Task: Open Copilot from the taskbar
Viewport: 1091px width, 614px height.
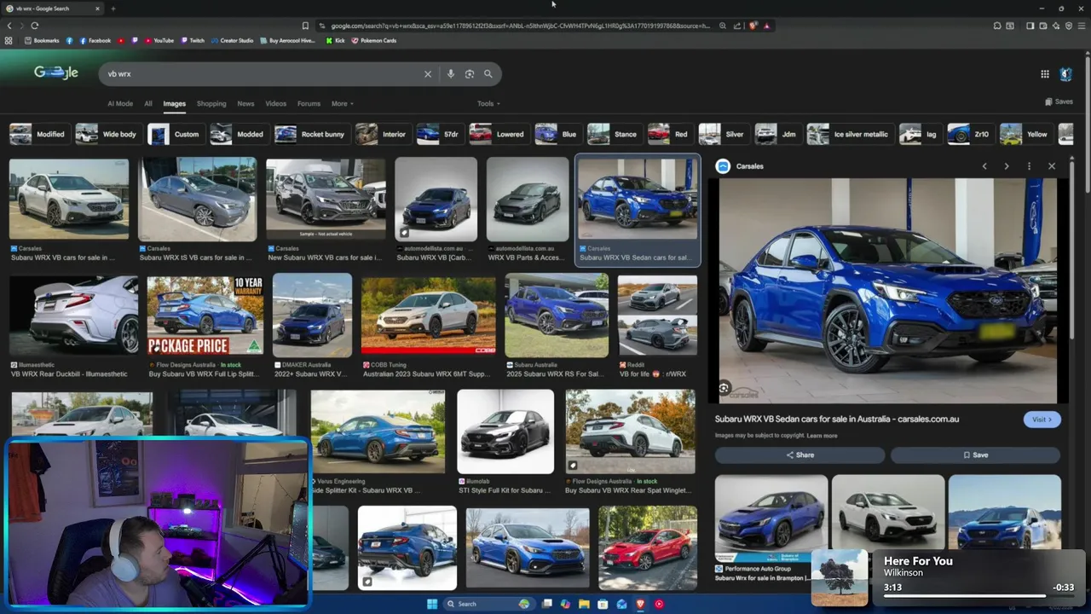Action: (565, 604)
